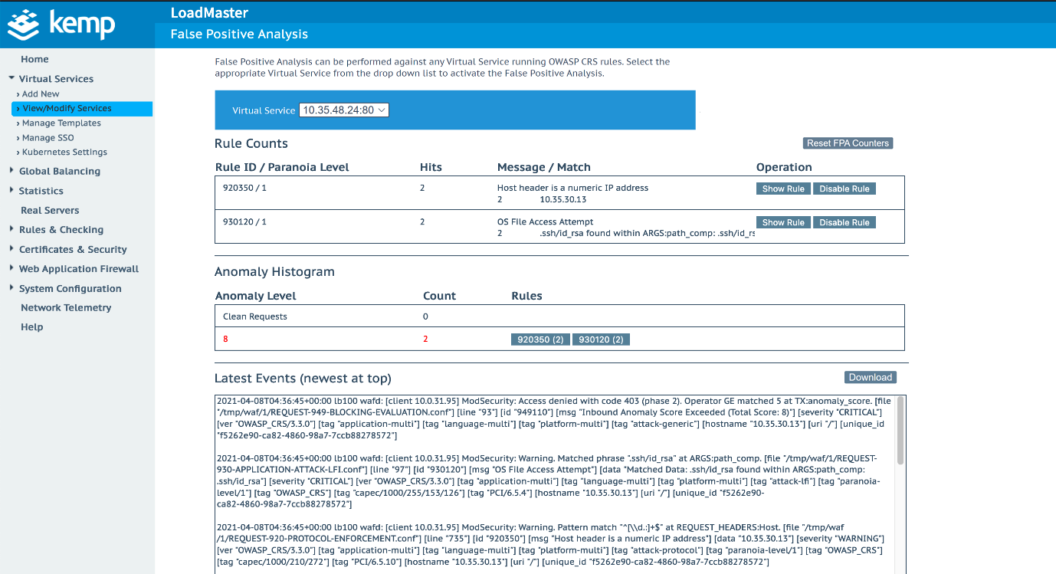
Task: Download the latest events log
Action: pos(871,377)
